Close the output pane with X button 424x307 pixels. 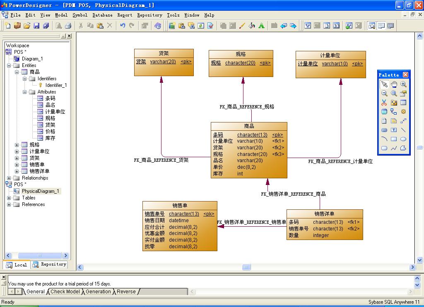pyautogui.click(x=4, y=277)
